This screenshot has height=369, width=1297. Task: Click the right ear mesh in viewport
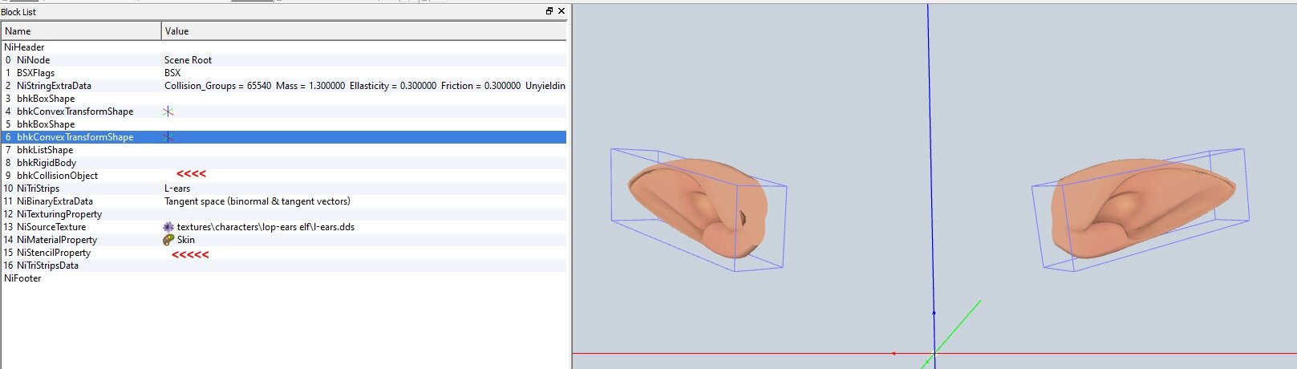[1143, 209]
